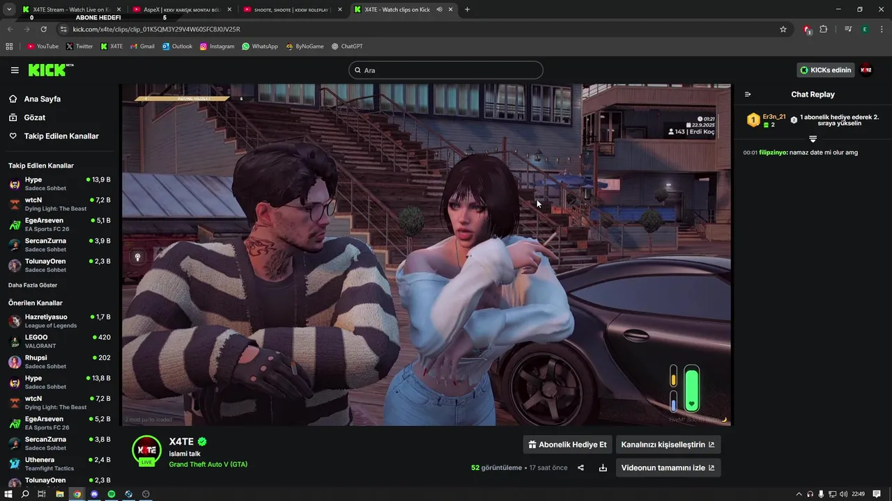Screen dimensions: 892x501
Task: Open SercanZurna channel with 3,9 B viewers
Action: [x=59, y=245]
